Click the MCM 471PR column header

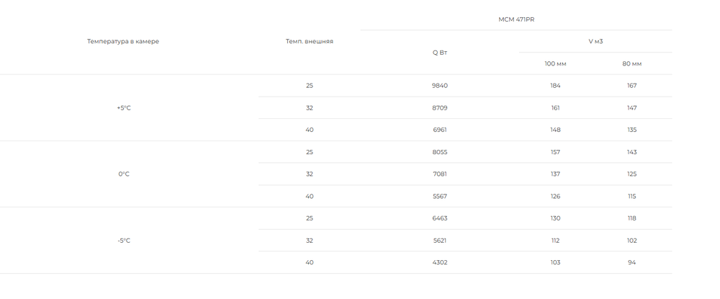click(516, 19)
